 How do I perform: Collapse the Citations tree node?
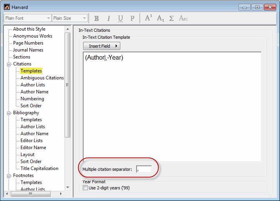tap(9, 64)
